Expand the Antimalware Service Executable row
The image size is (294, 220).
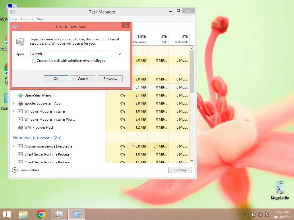(x=14, y=146)
